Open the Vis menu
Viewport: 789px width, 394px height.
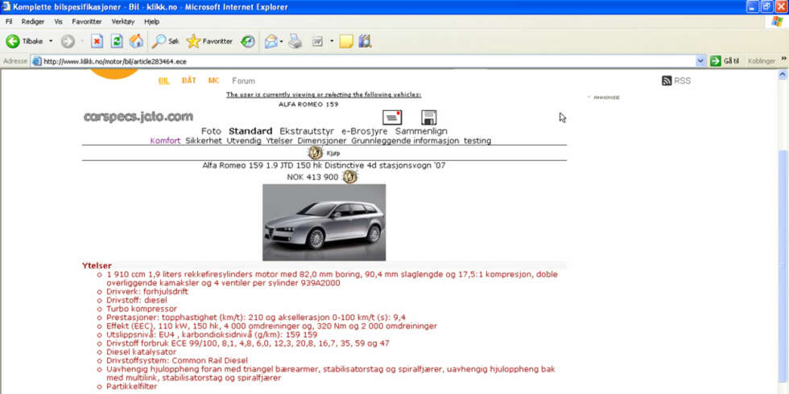[58, 22]
